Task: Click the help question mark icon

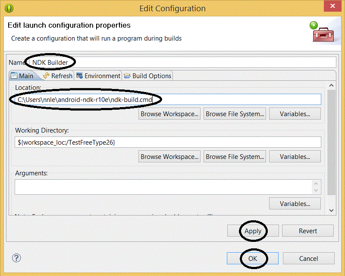Action: [16, 258]
